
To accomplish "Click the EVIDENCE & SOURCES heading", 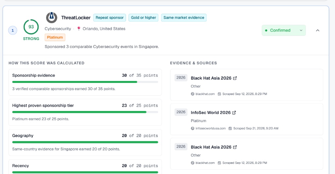I will [193, 63].
